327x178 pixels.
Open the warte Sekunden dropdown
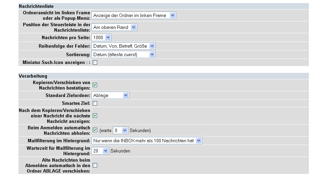tap(120, 130)
